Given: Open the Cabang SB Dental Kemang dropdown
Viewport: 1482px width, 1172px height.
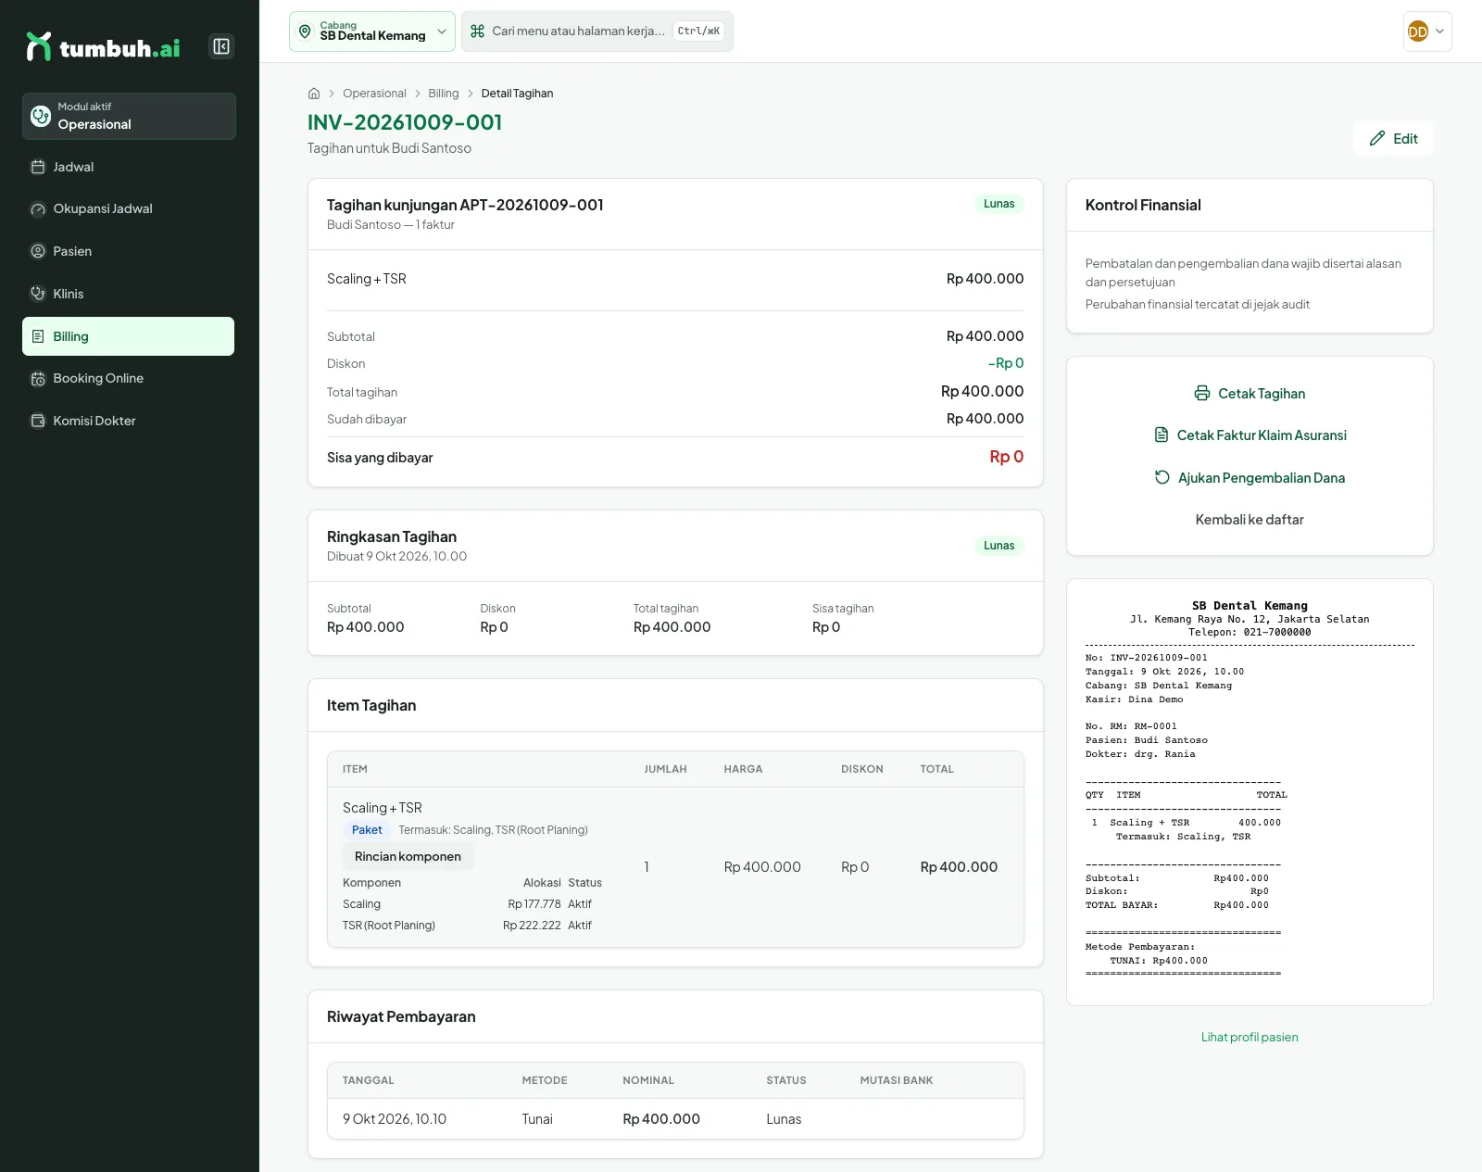Looking at the screenshot, I should (371, 32).
